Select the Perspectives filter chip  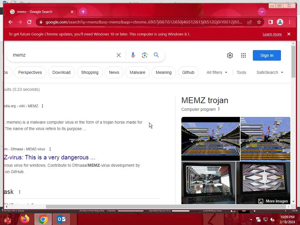coord(30,72)
